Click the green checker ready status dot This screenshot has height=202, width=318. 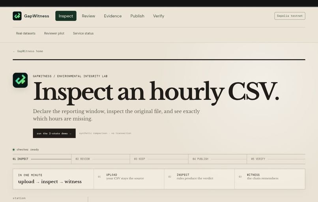coord(13,150)
